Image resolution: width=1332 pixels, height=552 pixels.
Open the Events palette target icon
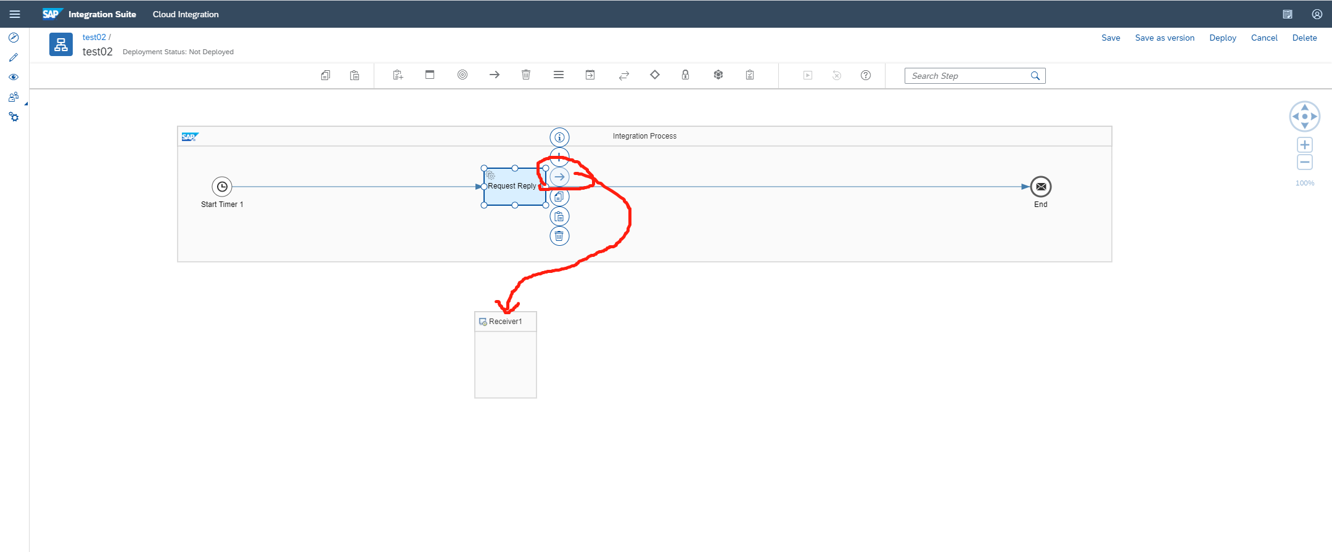point(462,75)
